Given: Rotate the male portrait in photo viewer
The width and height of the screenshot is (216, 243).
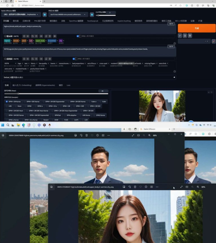Looking at the screenshot, I should point(81,135).
